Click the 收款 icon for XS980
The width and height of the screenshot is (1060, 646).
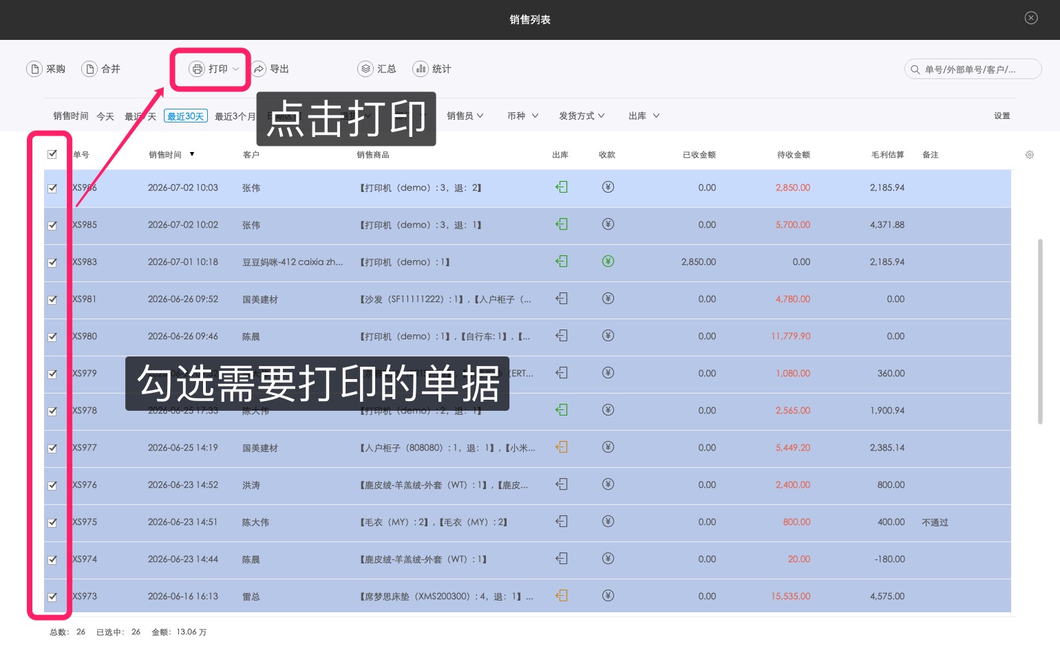tap(608, 336)
